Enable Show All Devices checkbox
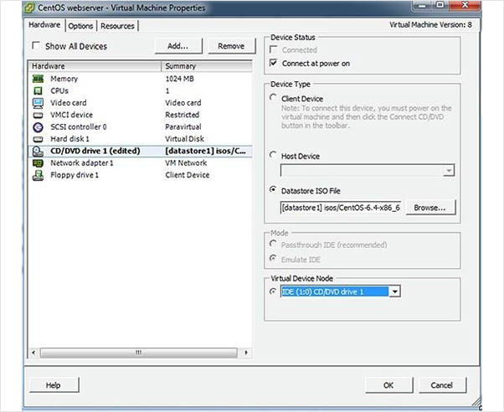 coord(36,46)
